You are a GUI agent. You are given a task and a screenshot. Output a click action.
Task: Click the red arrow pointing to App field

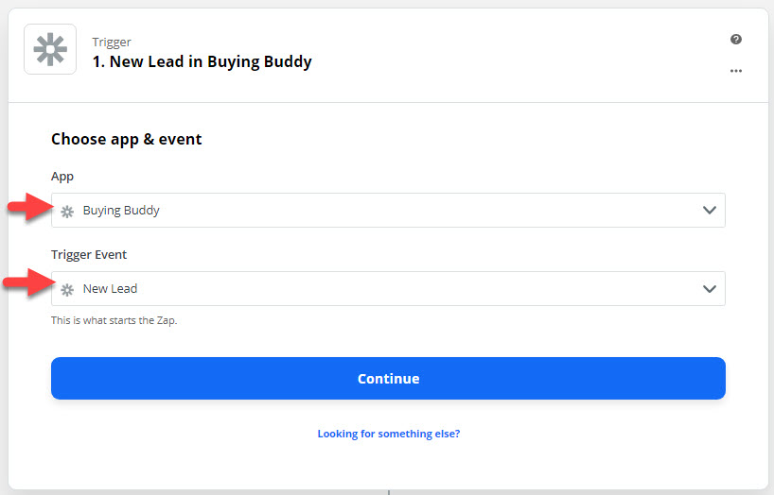30,206
